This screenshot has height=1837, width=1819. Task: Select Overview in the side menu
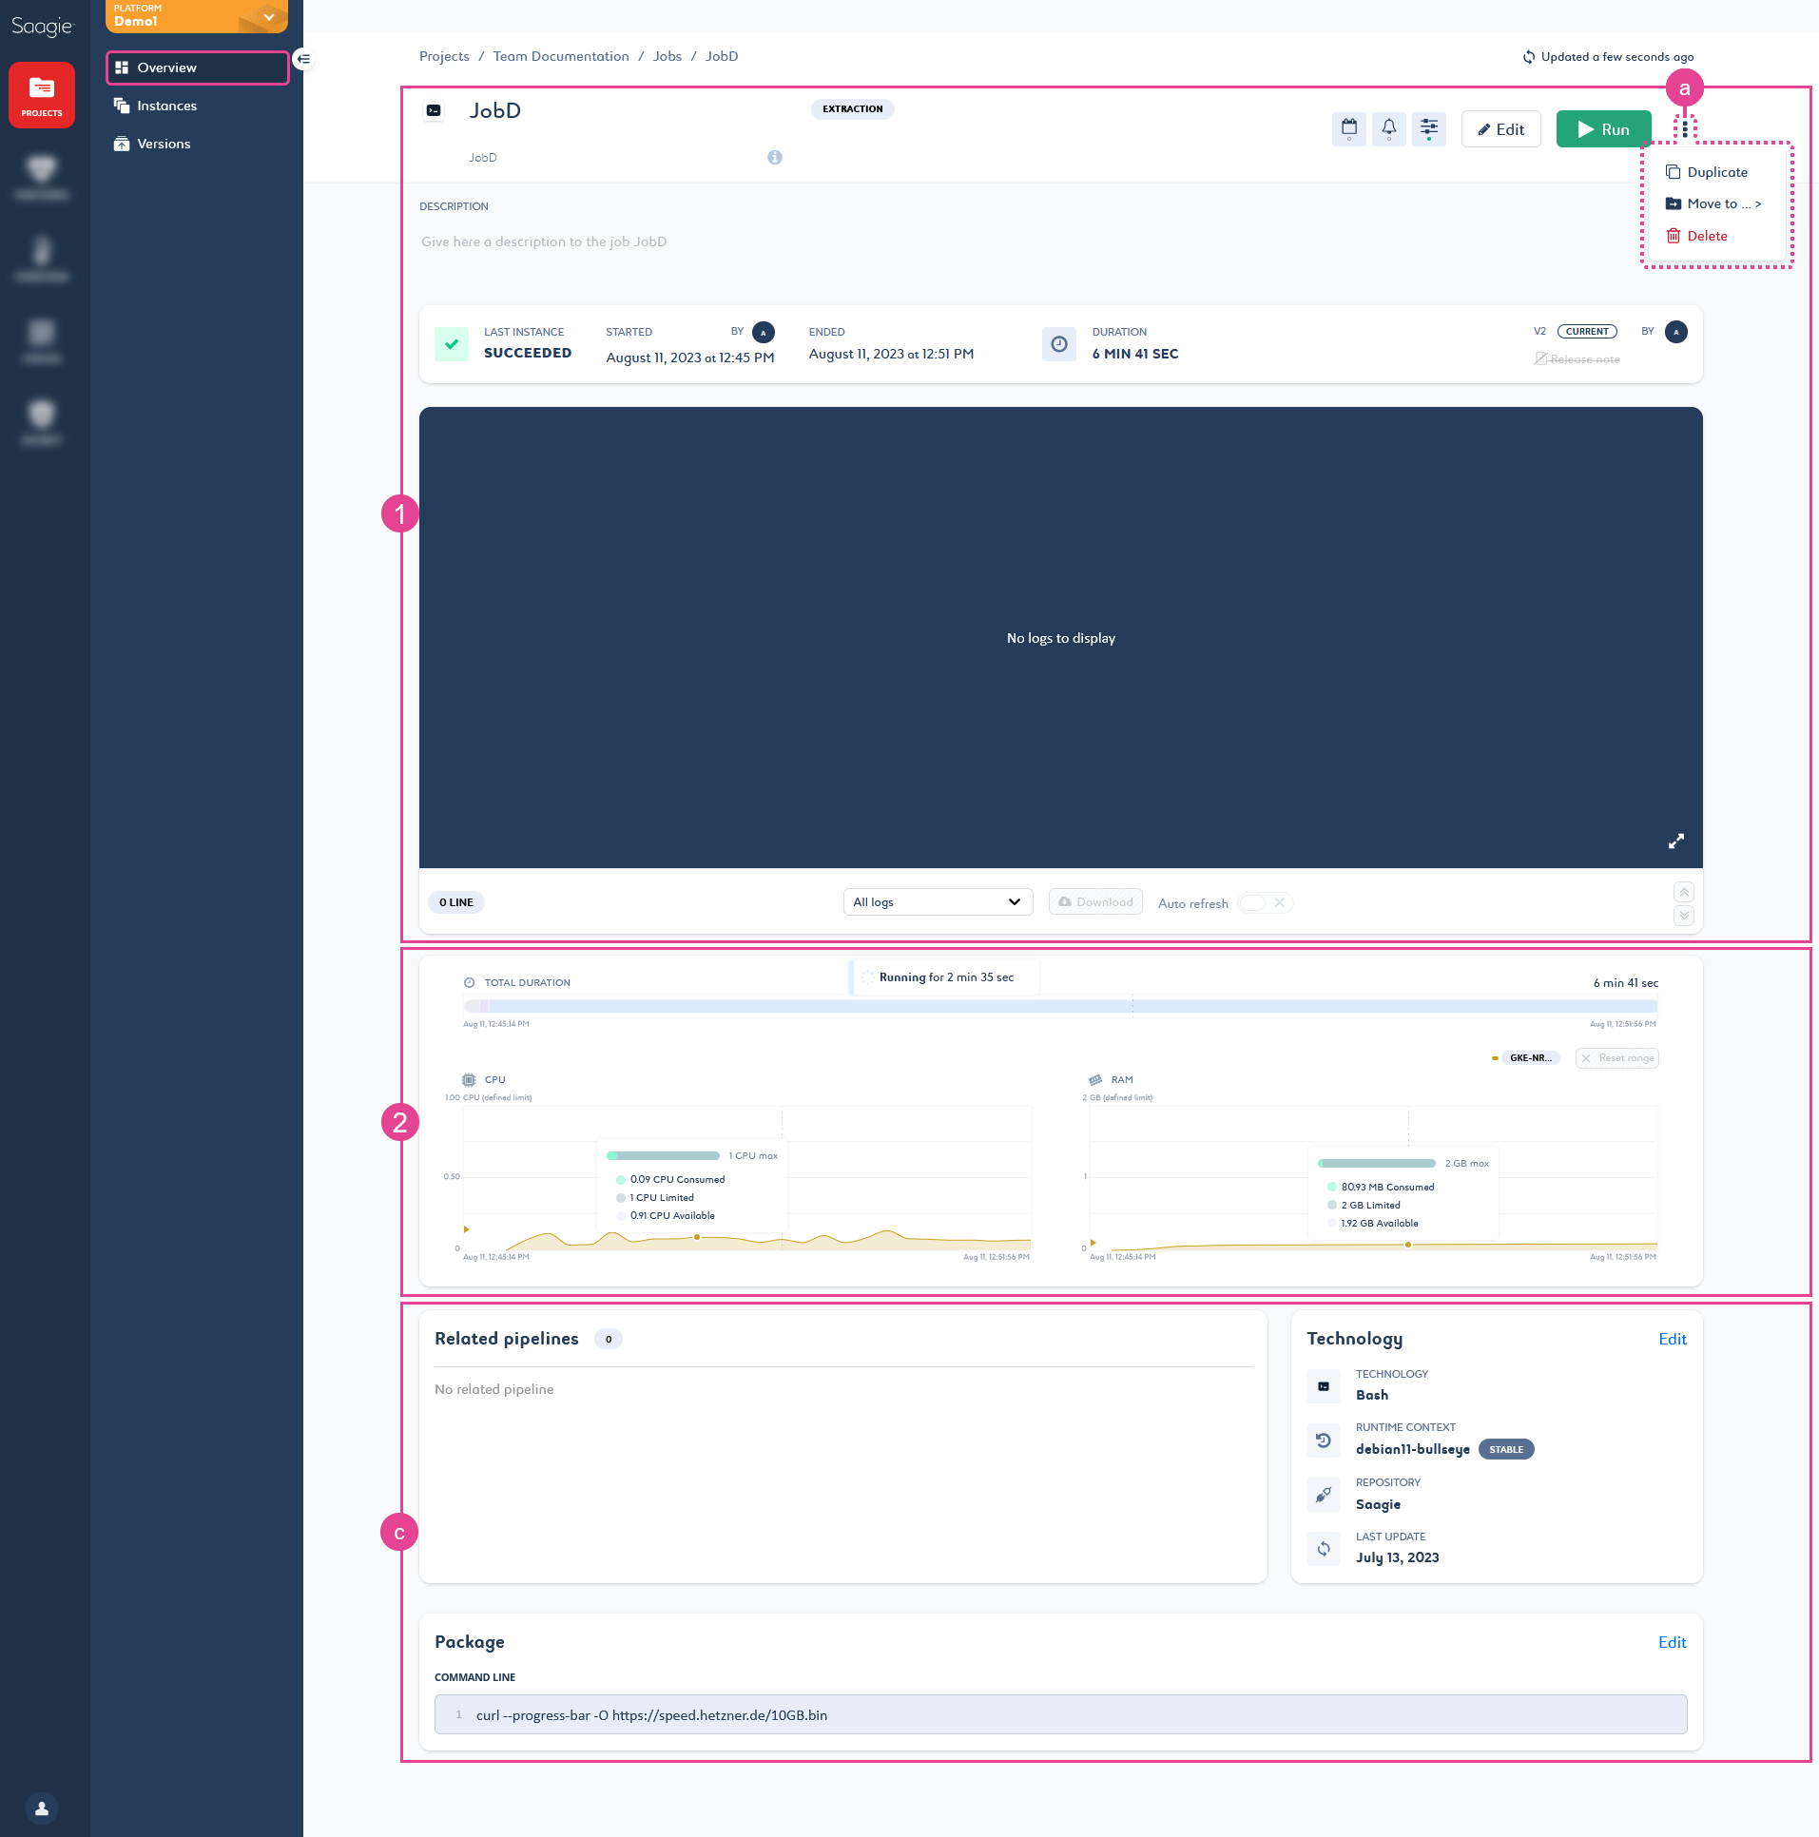pyautogui.click(x=198, y=68)
